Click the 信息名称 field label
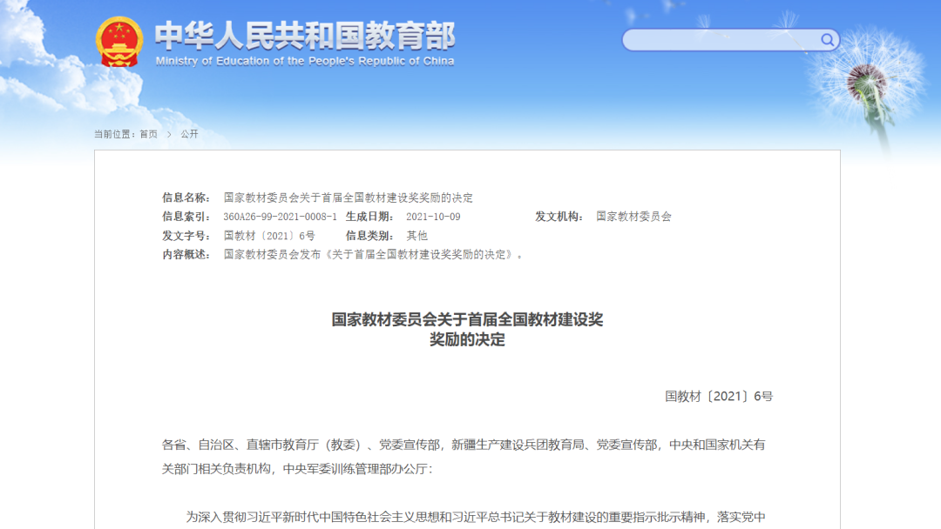Viewport: 941px width, 529px height. point(186,198)
